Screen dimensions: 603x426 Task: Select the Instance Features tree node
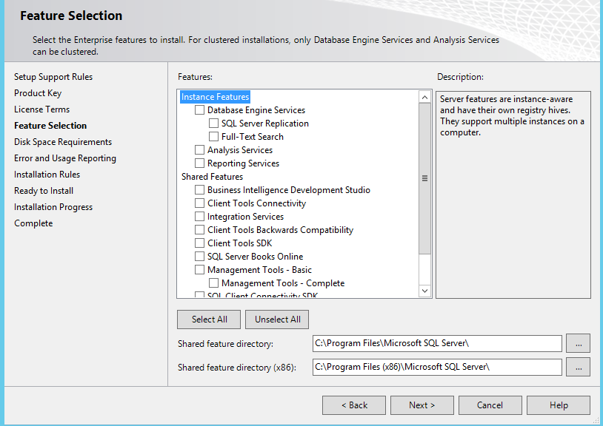(215, 97)
